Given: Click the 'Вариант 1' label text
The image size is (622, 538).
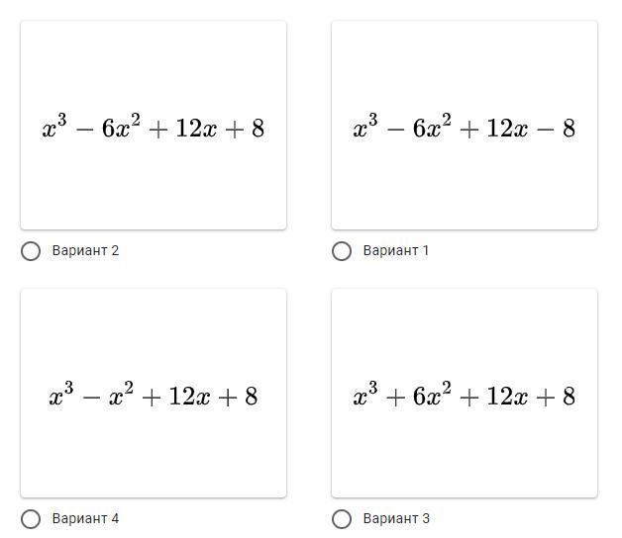Looking at the screenshot, I should 396,251.
